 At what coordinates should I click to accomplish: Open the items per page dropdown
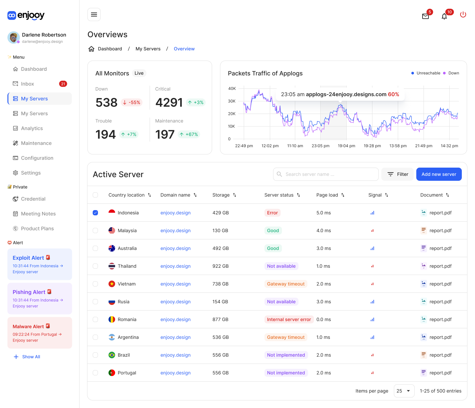[x=404, y=391]
